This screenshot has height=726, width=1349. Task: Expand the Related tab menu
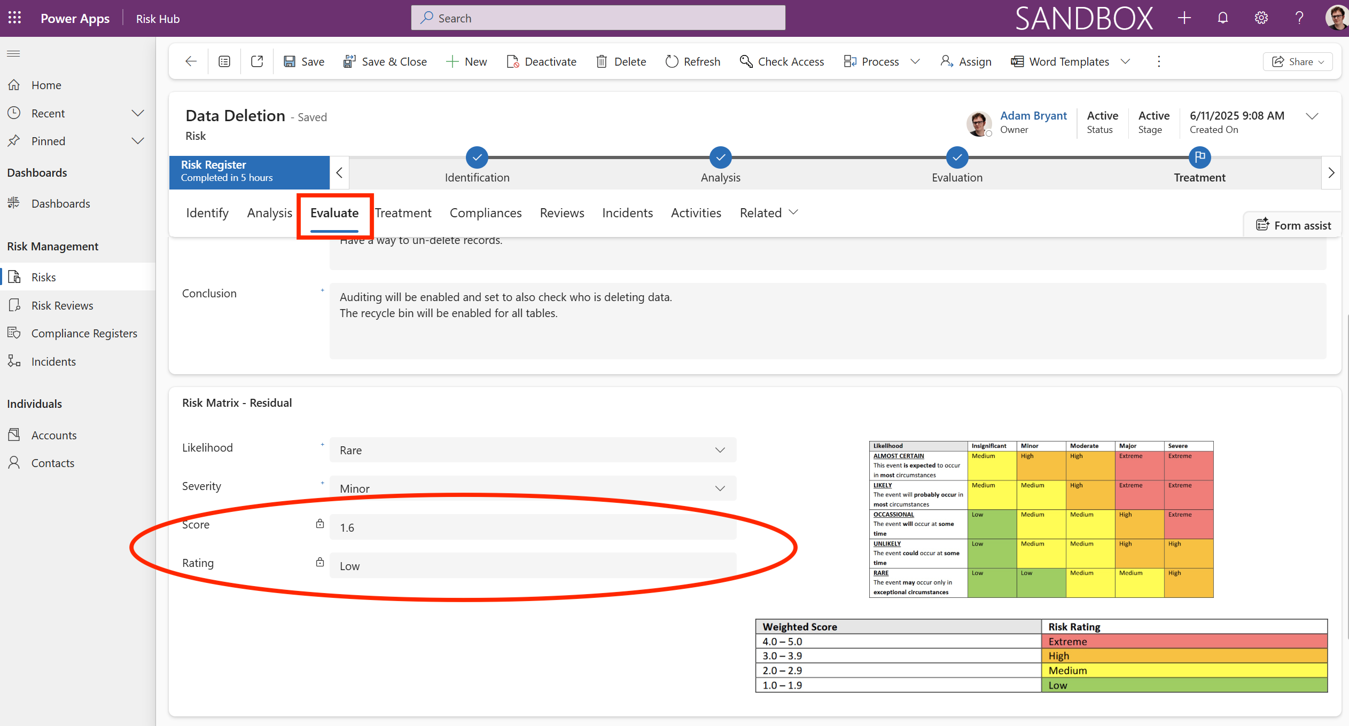click(769, 212)
